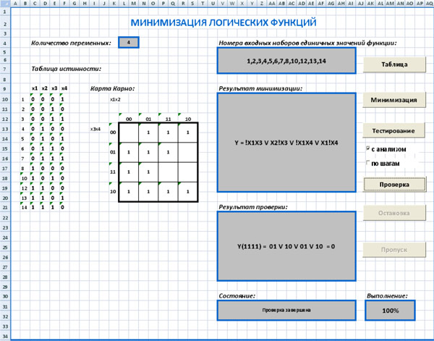This screenshot has width=434, height=341.
Task: Select column header A
Action: [x=15, y=4]
